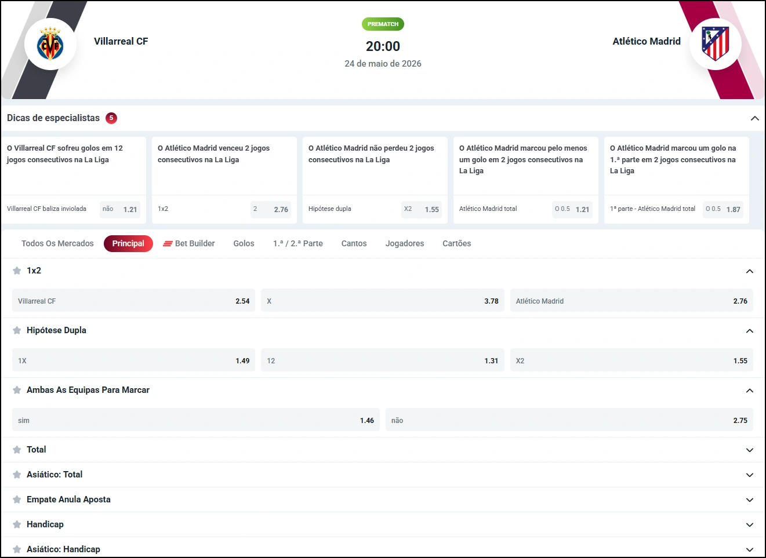Open the Todos Os Mercados tab
Viewport: 766px width, 558px height.
point(57,243)
